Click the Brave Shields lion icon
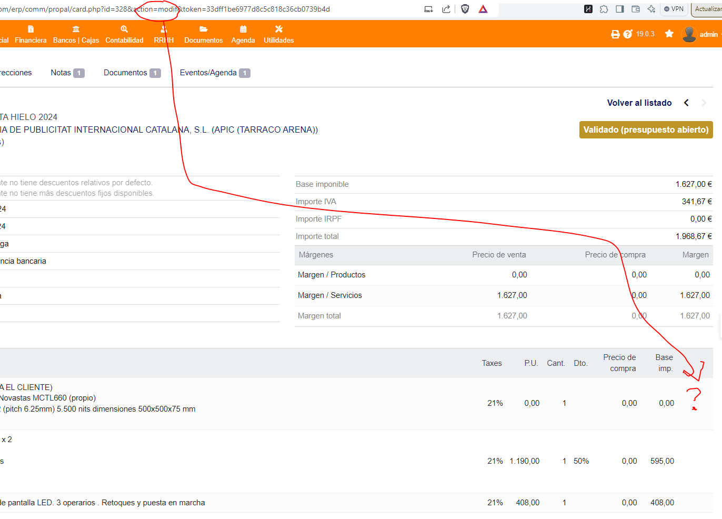722x519 pixels. (465, 9)
